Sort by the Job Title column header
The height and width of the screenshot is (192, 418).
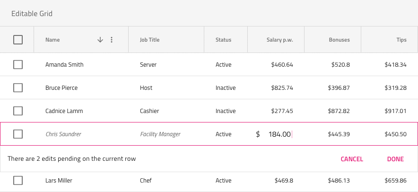pos(150,40)
